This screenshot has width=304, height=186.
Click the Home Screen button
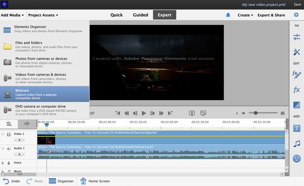pyautogui.click(x=95, y=181)
